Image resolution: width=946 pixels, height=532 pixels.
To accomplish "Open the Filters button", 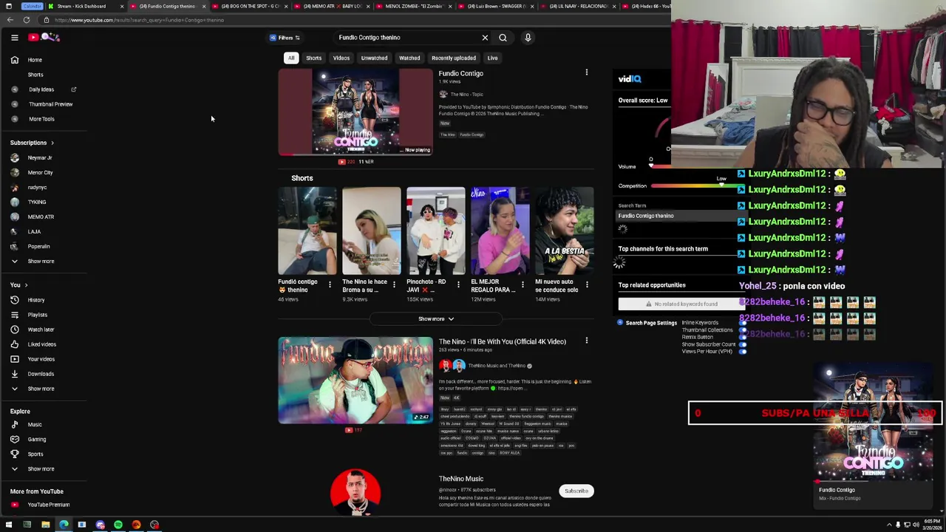I will (285, 38).
